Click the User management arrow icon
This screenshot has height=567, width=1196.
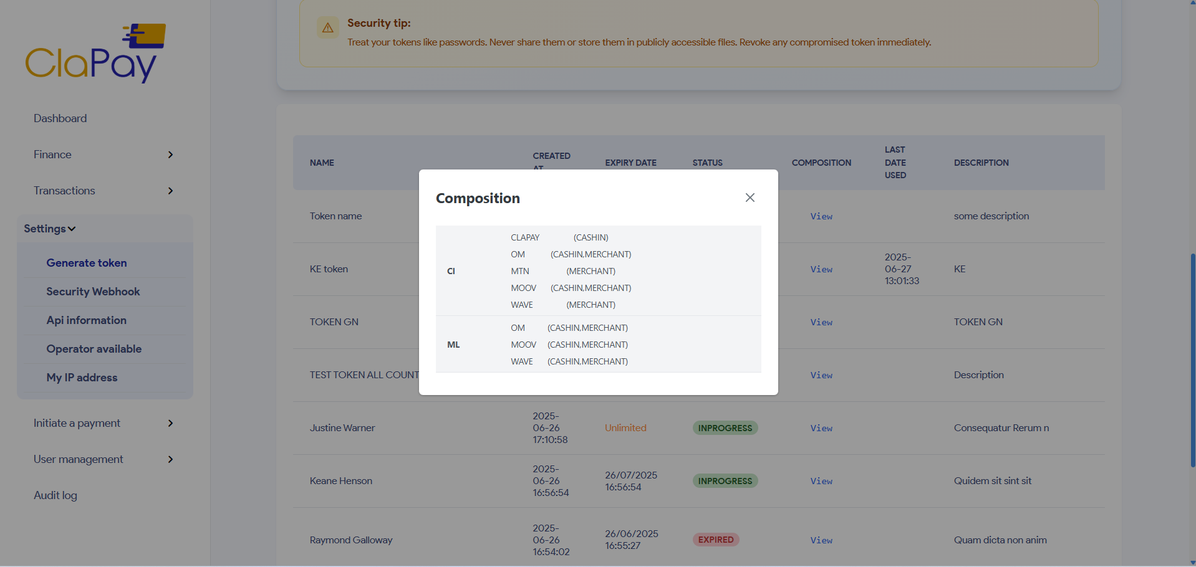click(x=170, y=459)
